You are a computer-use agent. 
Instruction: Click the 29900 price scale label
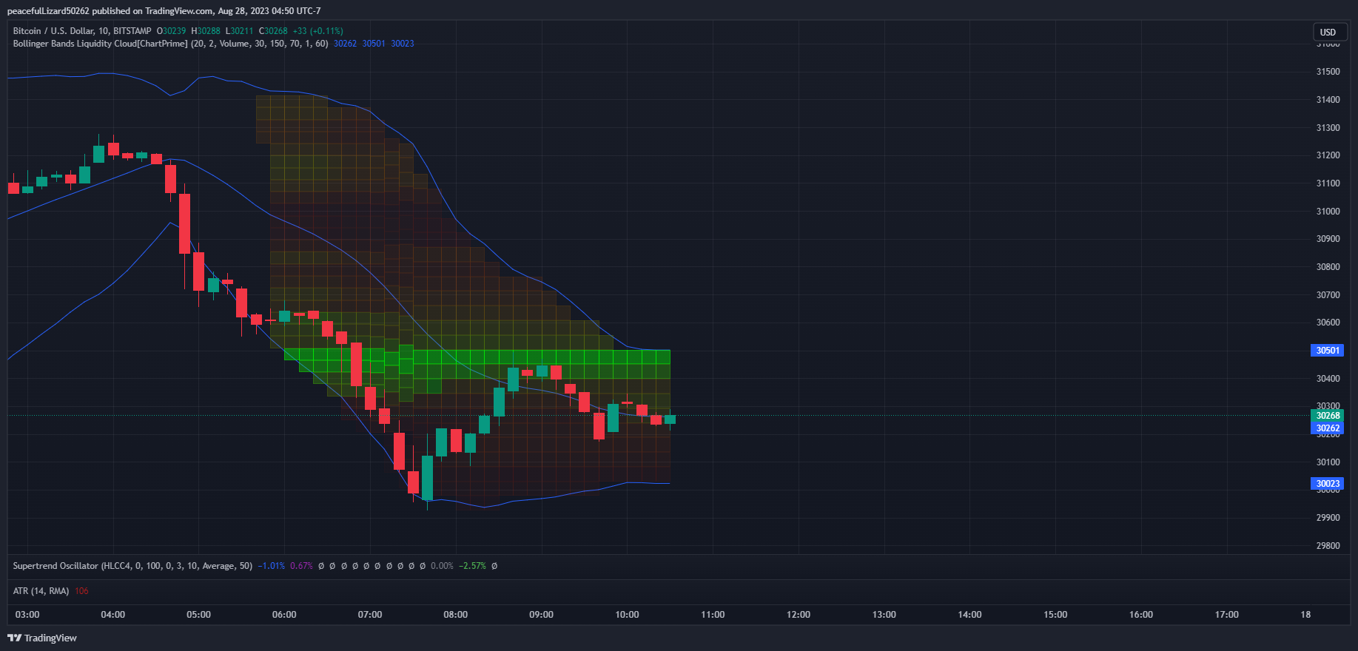[1328, 518]
